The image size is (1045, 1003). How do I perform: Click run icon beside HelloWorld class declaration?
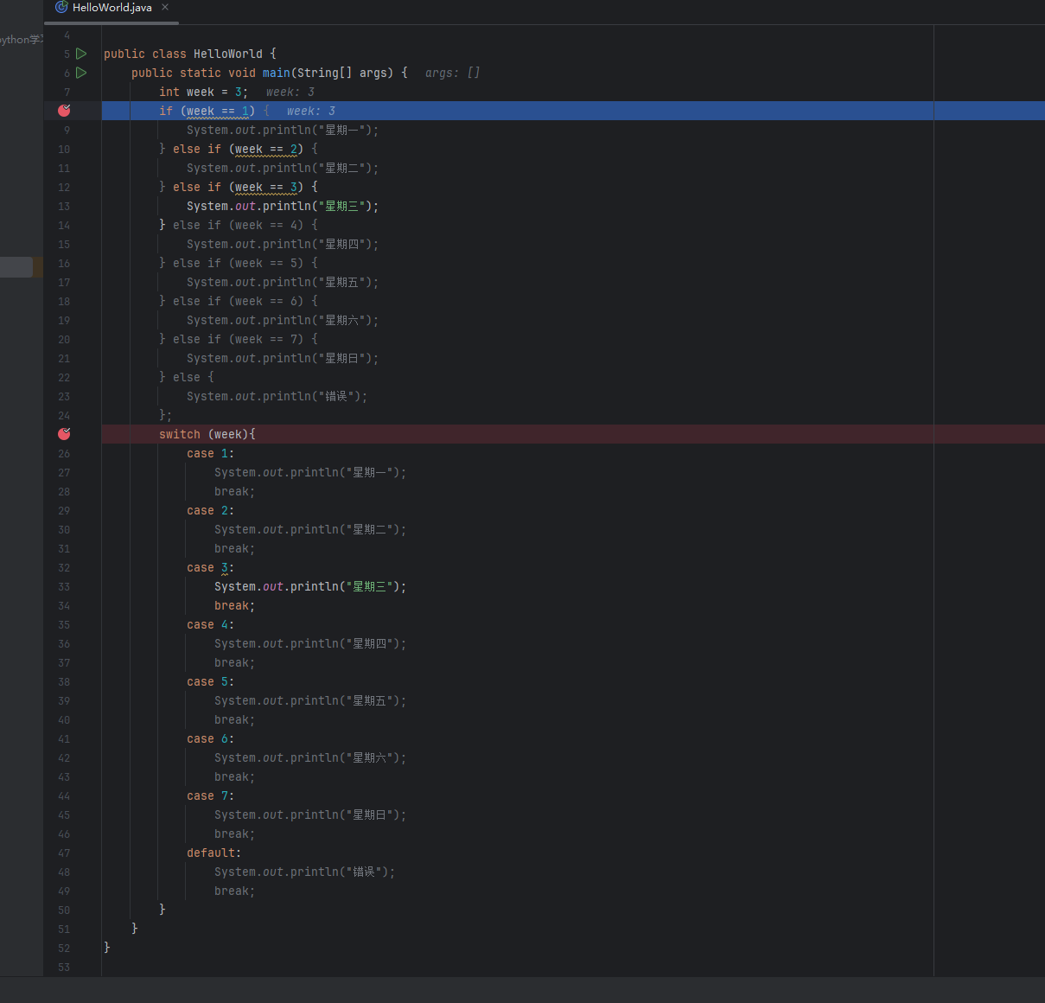(81, 54)
